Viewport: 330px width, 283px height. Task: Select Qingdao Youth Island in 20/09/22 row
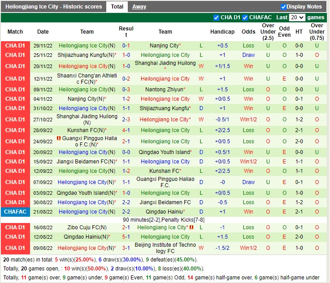pos(164,152)
